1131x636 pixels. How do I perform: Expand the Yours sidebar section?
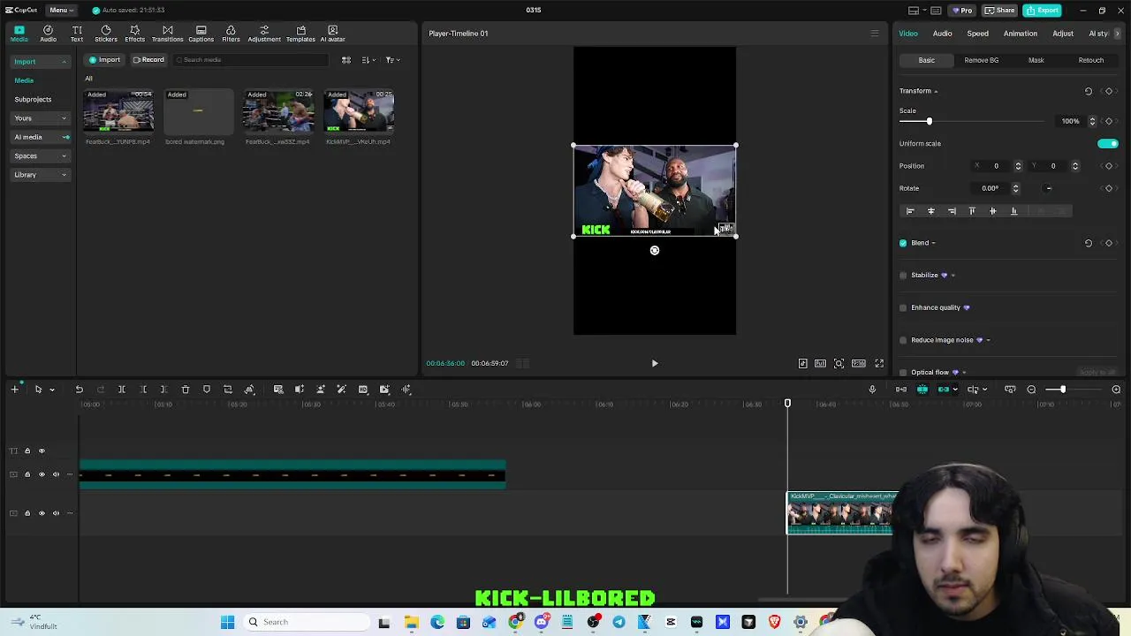coord(41,118)
